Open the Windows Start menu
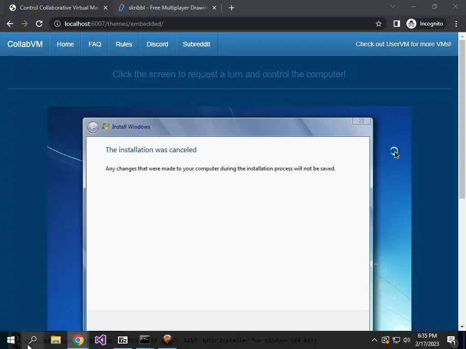This screenshot has height=349, width=466. [x=11, y=340]
